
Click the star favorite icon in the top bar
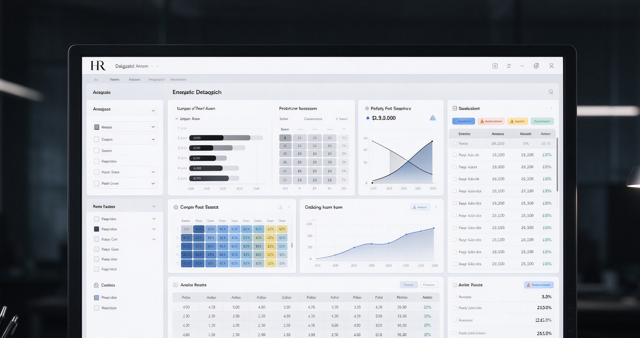(x=509, y=66)
